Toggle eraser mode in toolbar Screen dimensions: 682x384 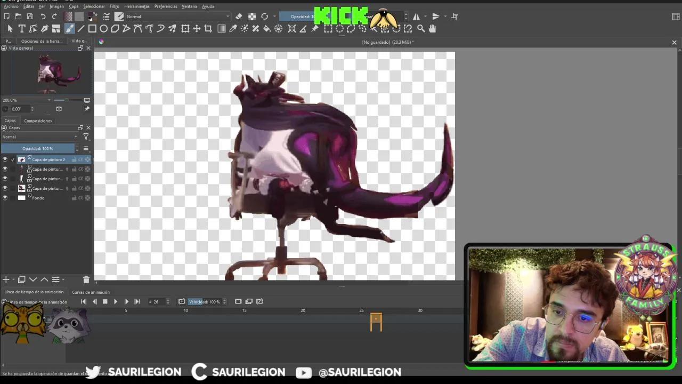pos(239,17)
